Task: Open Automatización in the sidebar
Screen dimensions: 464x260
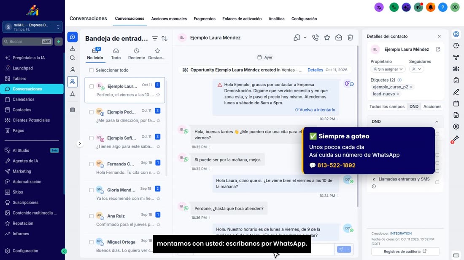Action: [27, 182]
